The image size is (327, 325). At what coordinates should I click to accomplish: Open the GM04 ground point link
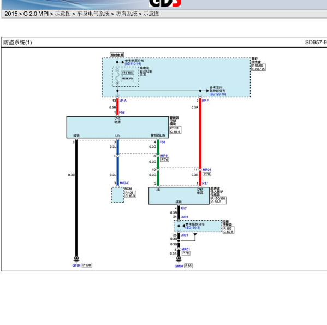pos(179,266)
